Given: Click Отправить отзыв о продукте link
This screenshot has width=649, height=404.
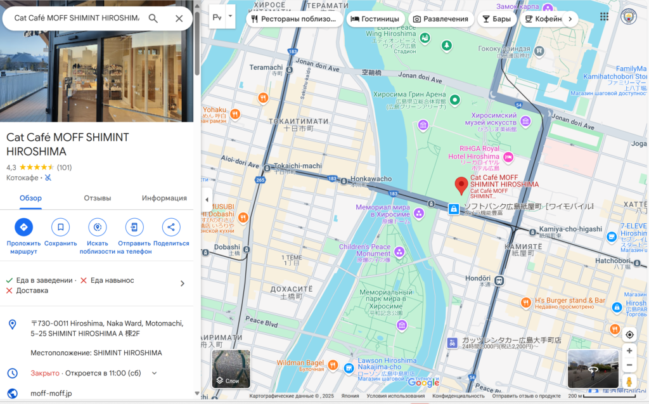Looking at the screenshot, I should [526, 396].
